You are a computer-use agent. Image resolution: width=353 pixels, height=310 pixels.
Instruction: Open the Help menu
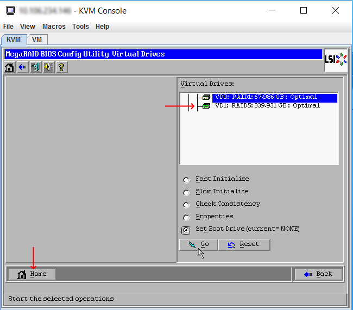coord(102,27)
